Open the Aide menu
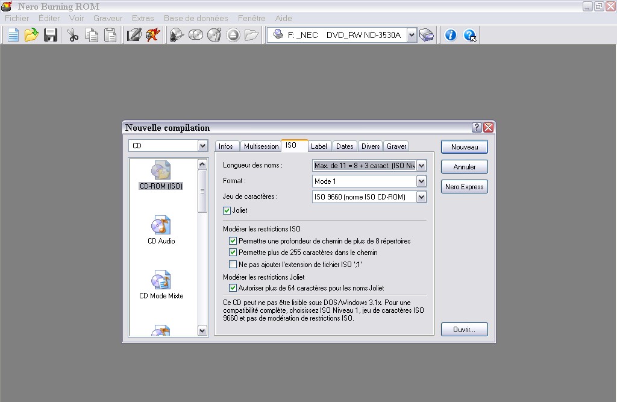This screenshot has width=617, height=402. coord(284,18)
